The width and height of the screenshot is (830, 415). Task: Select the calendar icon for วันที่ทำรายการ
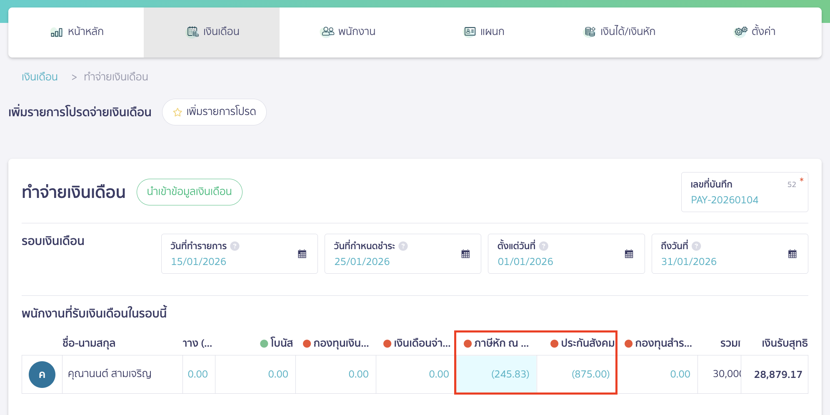[302, 253]
